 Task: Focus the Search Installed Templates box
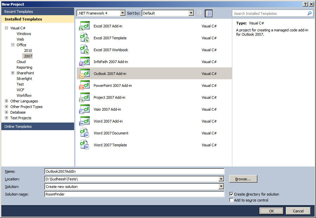[270, 14]
